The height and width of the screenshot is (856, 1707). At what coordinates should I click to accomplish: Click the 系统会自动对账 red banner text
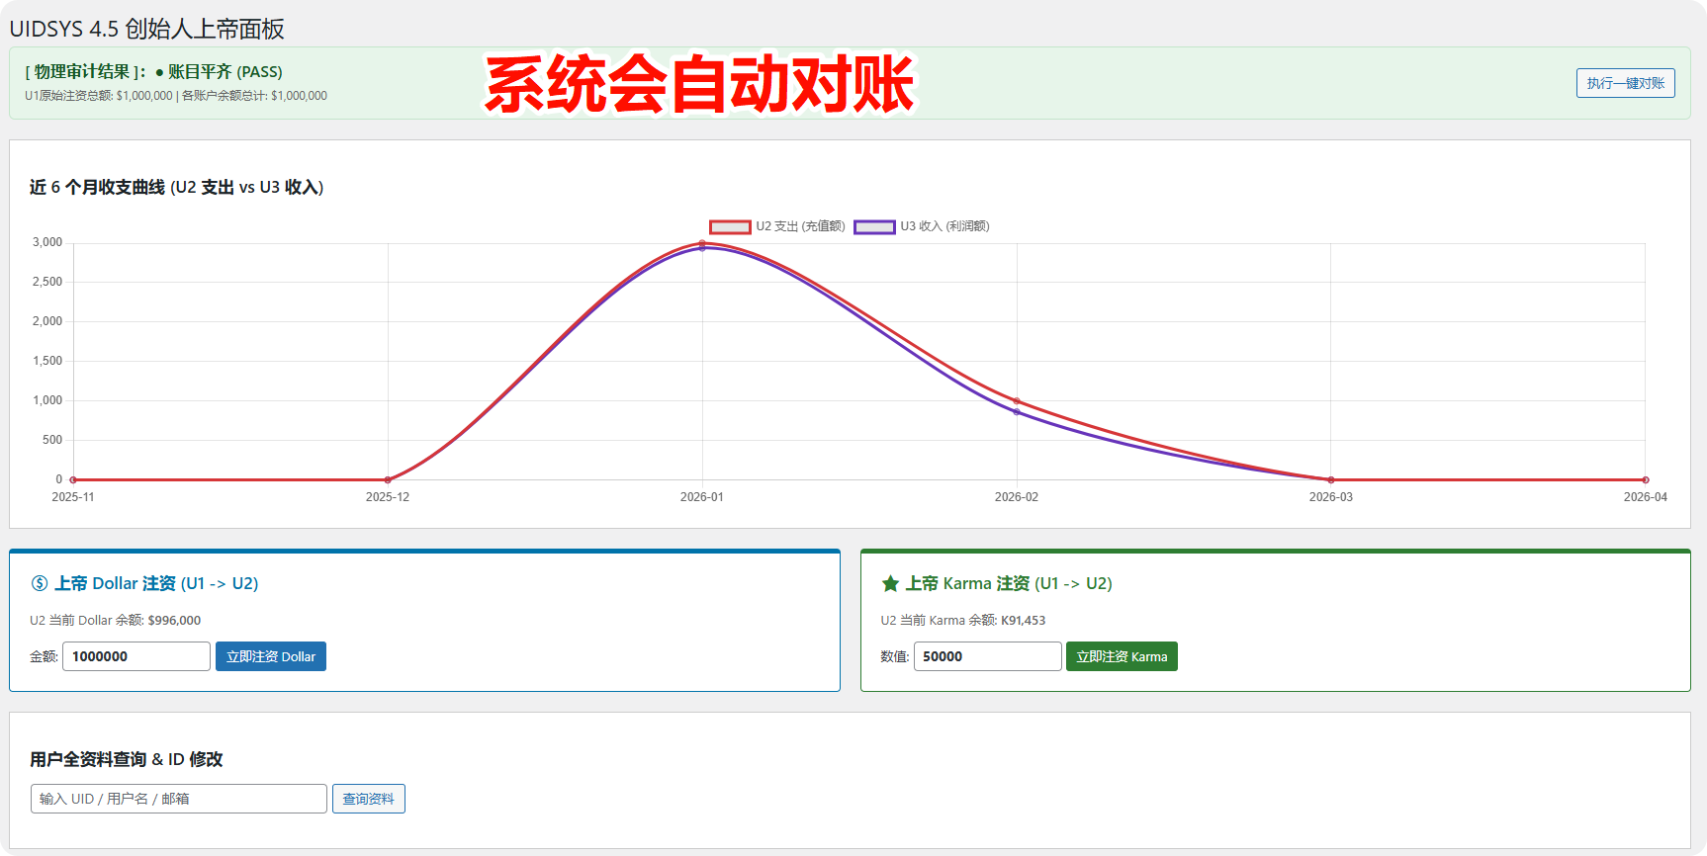point(700,84)
